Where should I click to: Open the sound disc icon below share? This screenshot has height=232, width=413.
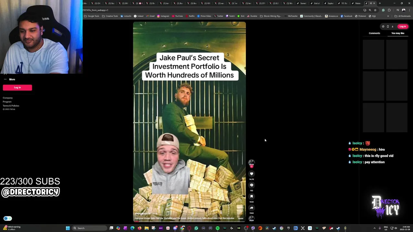point(252,218)
